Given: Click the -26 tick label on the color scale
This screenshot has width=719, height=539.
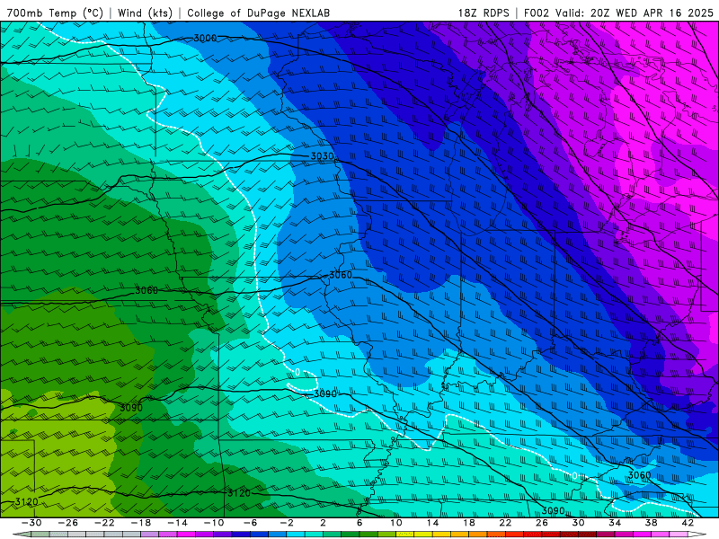Looking at the screenshot, I should click(68, 523).
